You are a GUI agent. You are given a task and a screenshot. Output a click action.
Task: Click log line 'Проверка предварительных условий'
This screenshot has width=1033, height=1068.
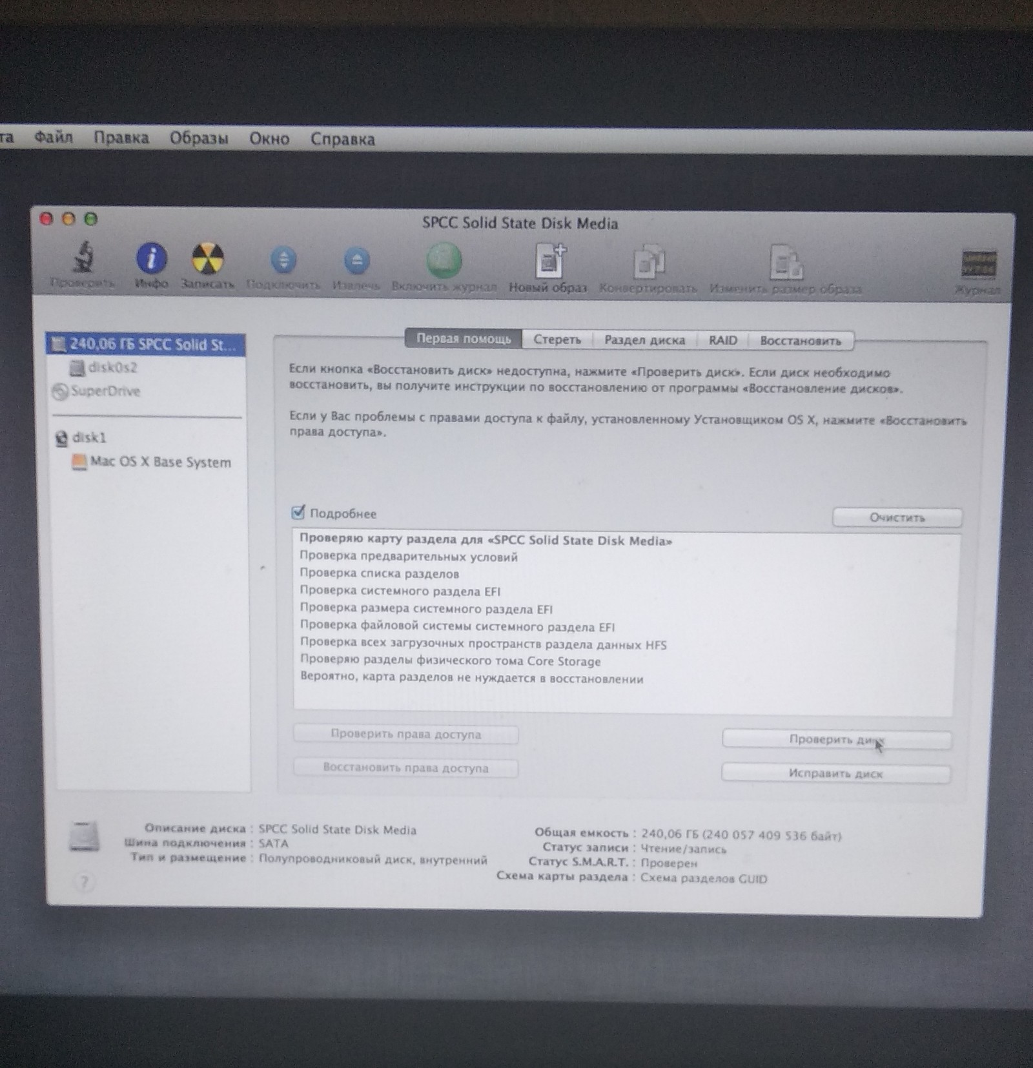point(409,557)
